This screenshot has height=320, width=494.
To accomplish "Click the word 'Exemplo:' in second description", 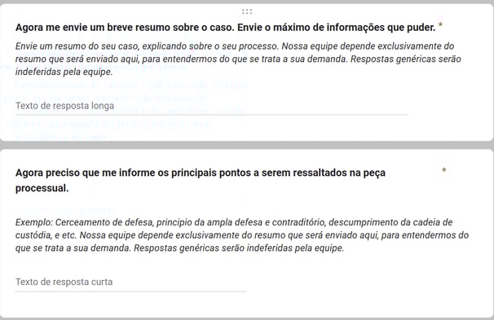I will [34, 222].
